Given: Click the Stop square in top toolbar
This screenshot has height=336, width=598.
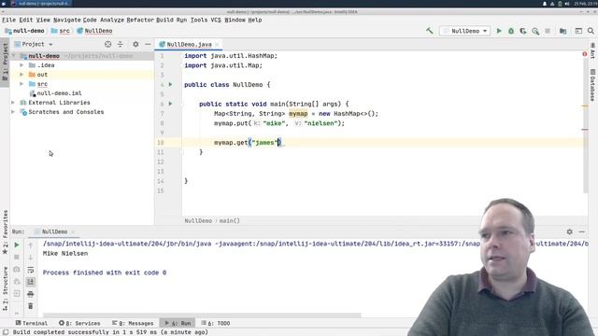Looking at the screenshot, I should 548,31.
